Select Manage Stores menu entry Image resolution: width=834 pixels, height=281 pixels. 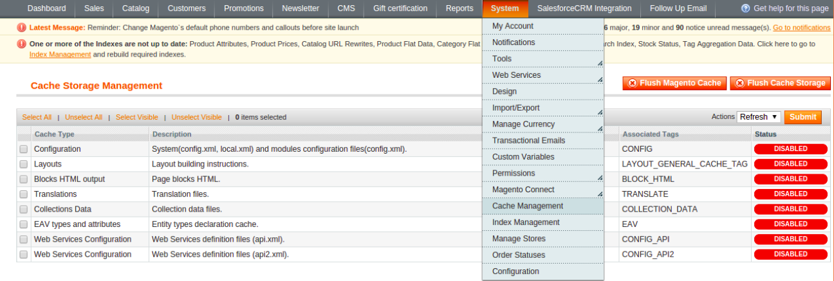(543, 239)
